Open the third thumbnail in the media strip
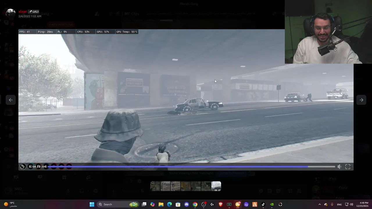This screenshot has height=209, width=372. coord(176,186)
